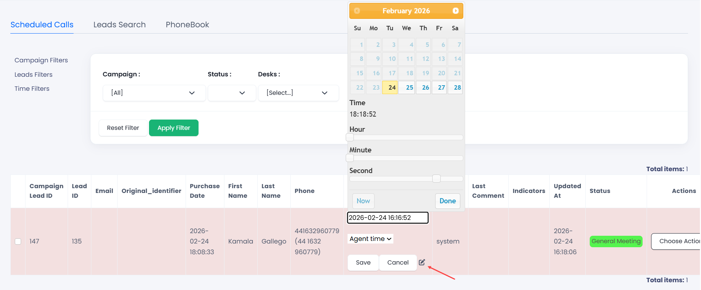Open the Status filter dropdown

232,93
